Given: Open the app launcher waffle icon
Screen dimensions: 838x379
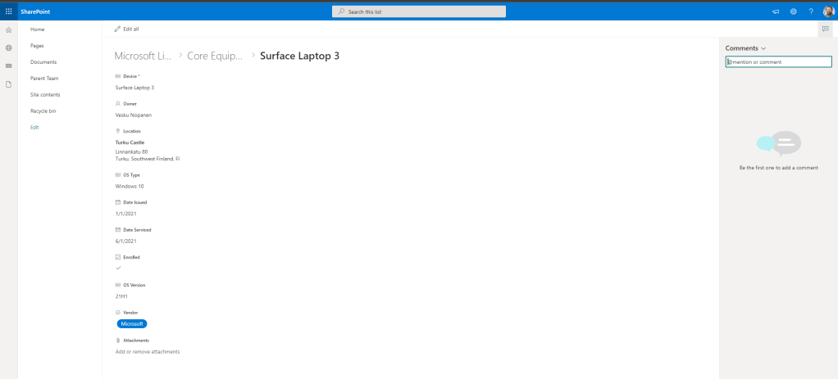Looking at the screenshot, I should [x=9, y=11].
